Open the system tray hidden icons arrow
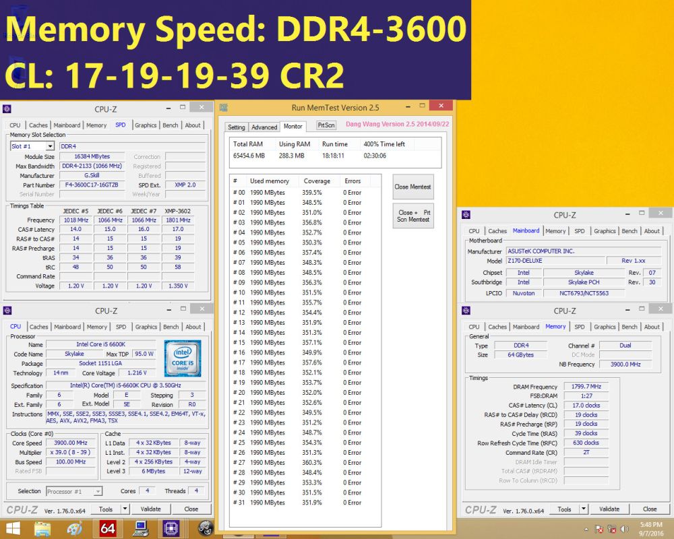 pos(586,530)
